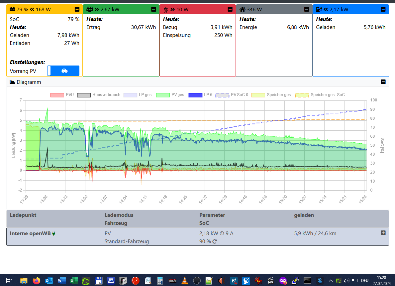
Task: Click the PV Lademodus cell
Action: (x=108, y=233)
